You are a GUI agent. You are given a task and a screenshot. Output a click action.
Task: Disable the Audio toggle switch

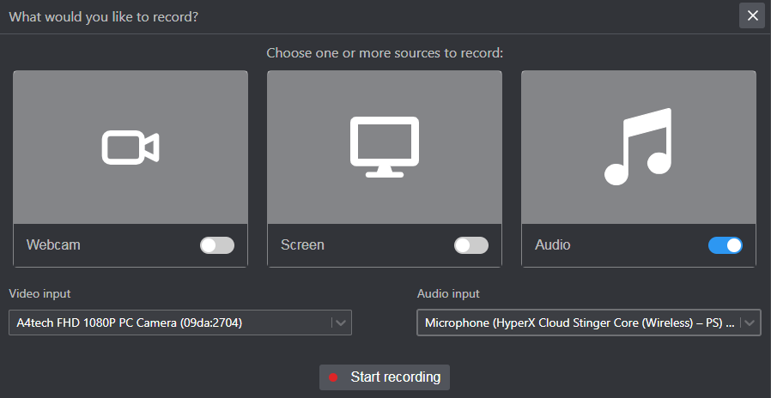[725, 245]
